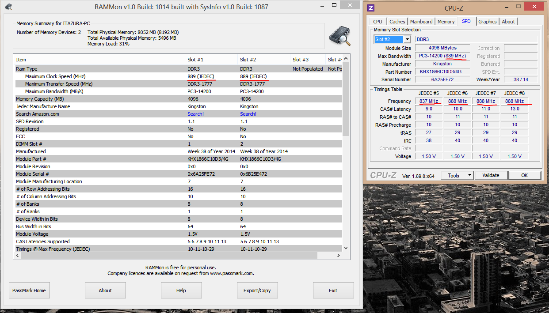Open the About tab in CPU-Z
Image resolution: width=549 pixels, height=313 pixels.
pyautogui.click(x=508, y=22)
